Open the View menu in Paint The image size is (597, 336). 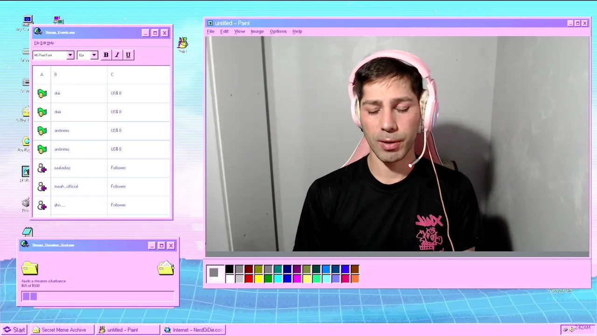click(x=239, y=31)
